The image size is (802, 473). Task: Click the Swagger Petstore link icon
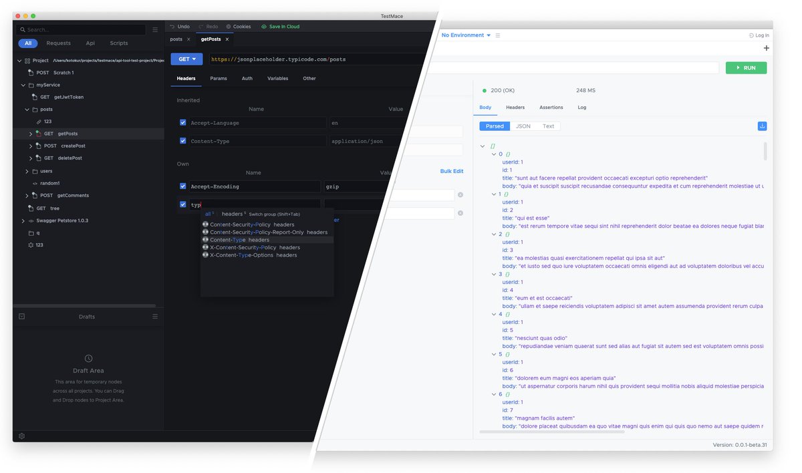(31, 220)
